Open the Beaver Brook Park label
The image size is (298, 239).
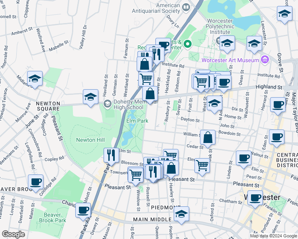pos(53,218)
